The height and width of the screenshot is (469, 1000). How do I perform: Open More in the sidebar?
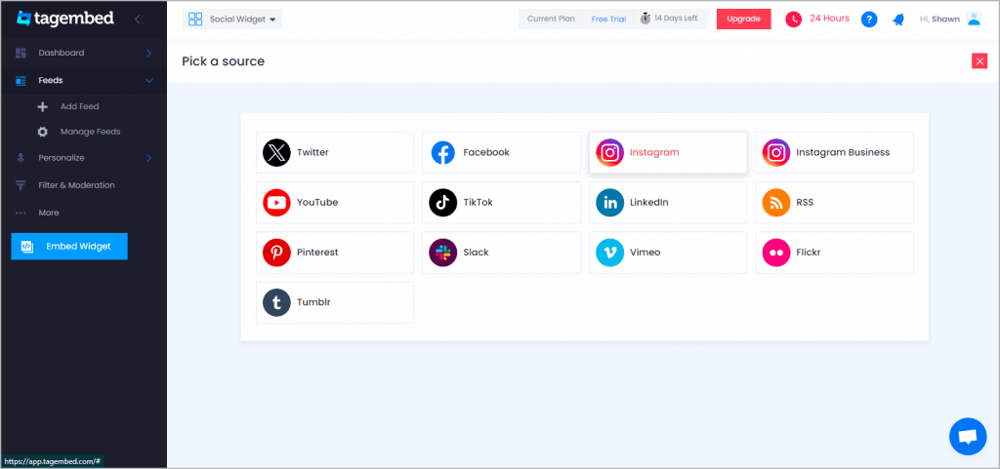pos(84,214)
